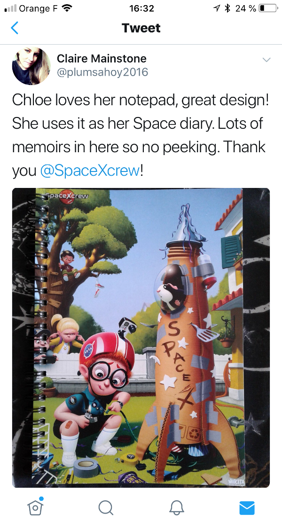Tap the 16:32 clock in status bar
Viewport: 282px width, 522px height.
tap(141, 8)
